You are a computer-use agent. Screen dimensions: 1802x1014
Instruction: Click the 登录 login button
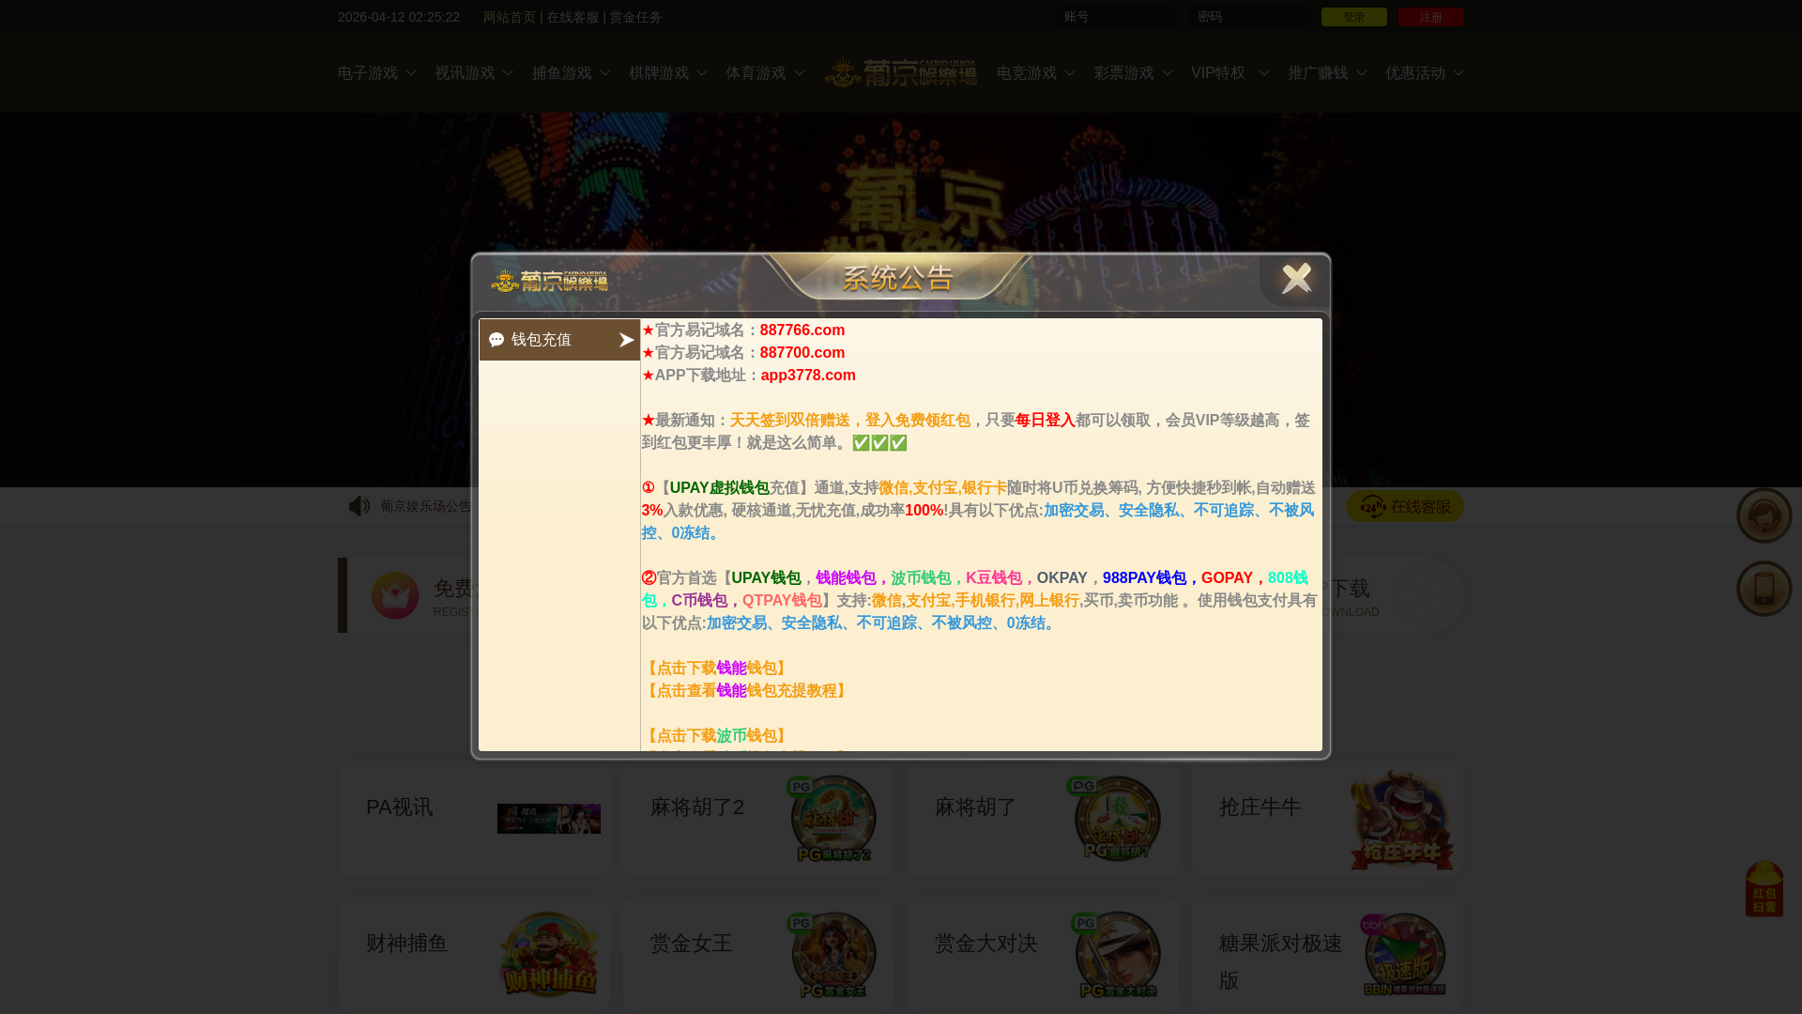[1353, 17]
